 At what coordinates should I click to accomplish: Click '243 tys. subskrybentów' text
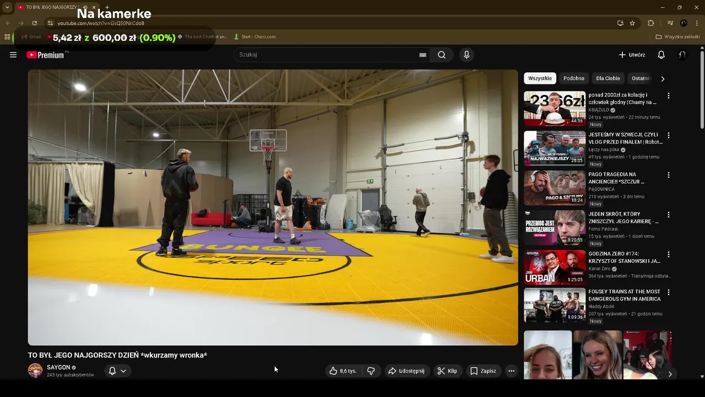pyautogui.click(x=70, y=375)
